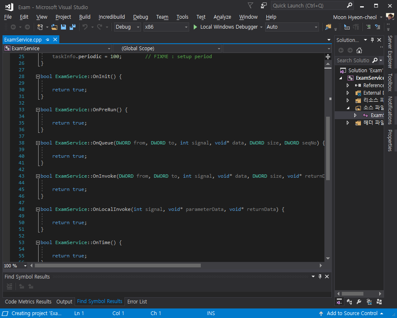
Task: Click the notifications flag icon in title bar
Action: [250, 5]
